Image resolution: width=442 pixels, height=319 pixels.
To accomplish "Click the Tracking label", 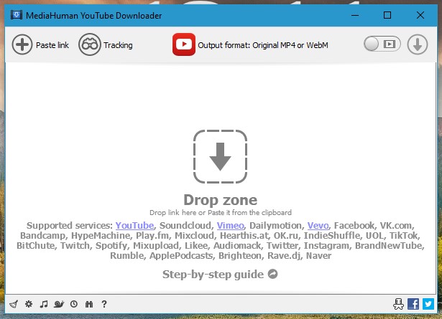I will [x=118, y=45].
